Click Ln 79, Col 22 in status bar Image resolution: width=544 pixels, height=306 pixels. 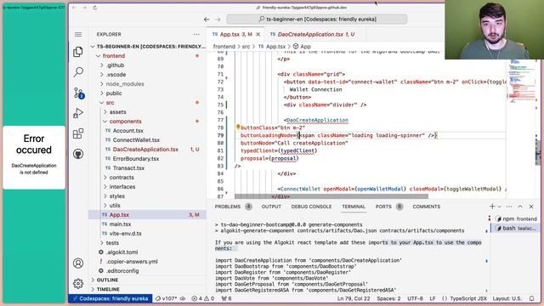[x=354, y=298]
